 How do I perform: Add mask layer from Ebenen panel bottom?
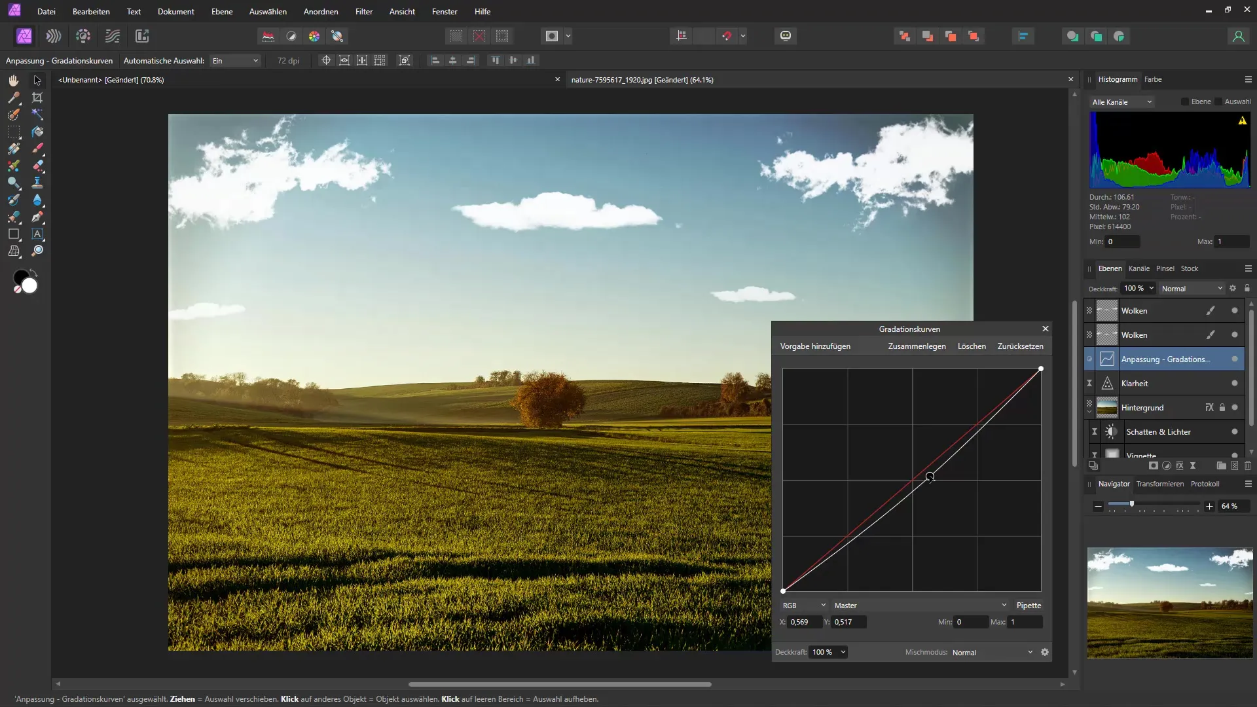1154,465
